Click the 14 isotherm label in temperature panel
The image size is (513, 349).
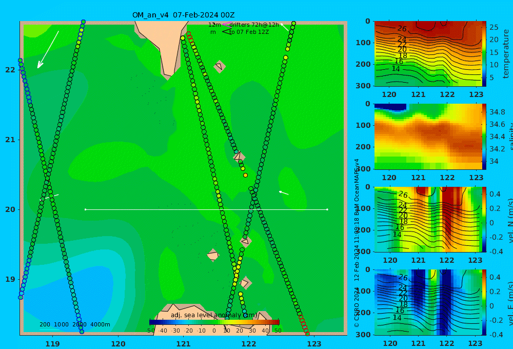[396, 69]
